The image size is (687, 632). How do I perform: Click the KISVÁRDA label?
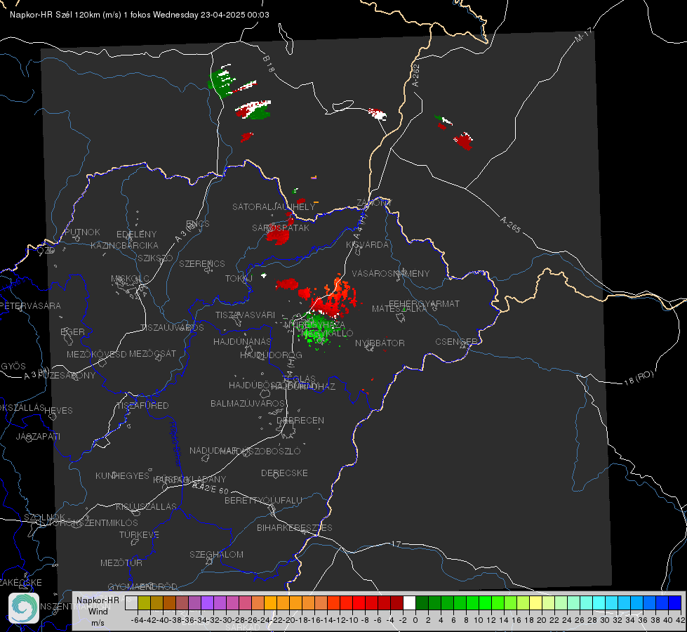click(367, 244)
